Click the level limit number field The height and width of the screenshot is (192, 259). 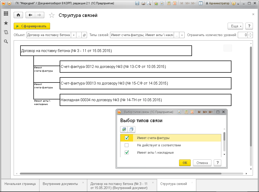point(243,35)
